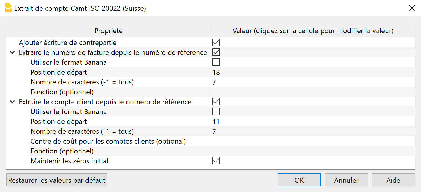Edit the Position de départ value 18
The height and width of the screenshot is (192, 421).
[x=313, y=72]
